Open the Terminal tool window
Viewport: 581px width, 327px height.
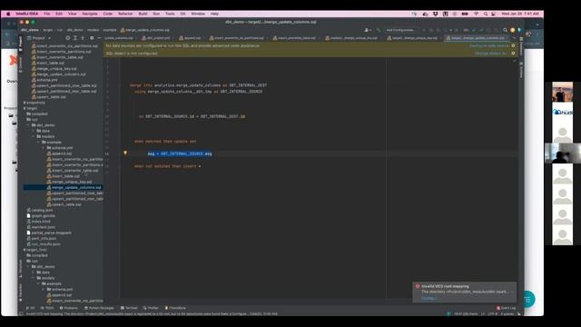(129, 308)
